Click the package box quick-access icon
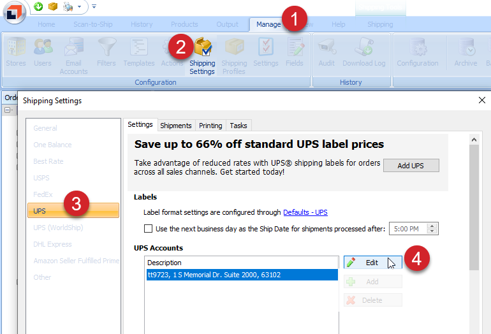The height and width of the screenshot is (334, 491). coord(53,6)
